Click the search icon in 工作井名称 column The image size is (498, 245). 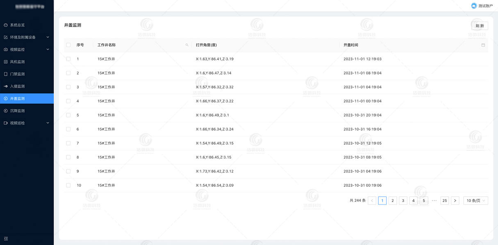pyautogui.click(x=187, y=45)
